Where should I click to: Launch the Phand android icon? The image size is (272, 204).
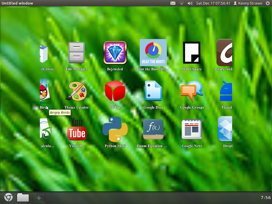[226, 91]
